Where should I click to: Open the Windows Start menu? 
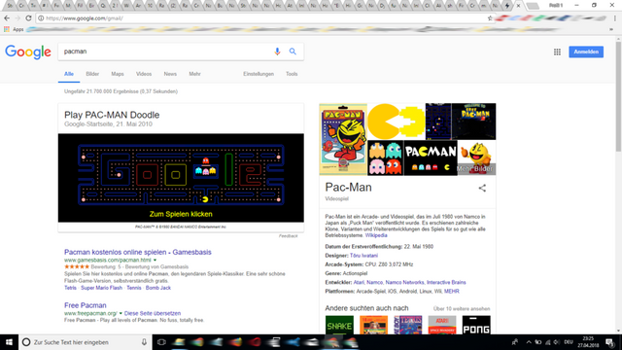tap(9, 342)
